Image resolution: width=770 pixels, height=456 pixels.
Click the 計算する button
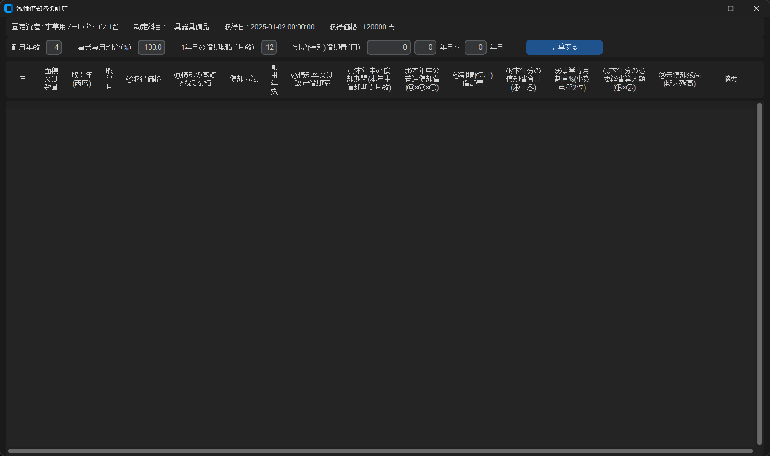(x=564, y=47)
